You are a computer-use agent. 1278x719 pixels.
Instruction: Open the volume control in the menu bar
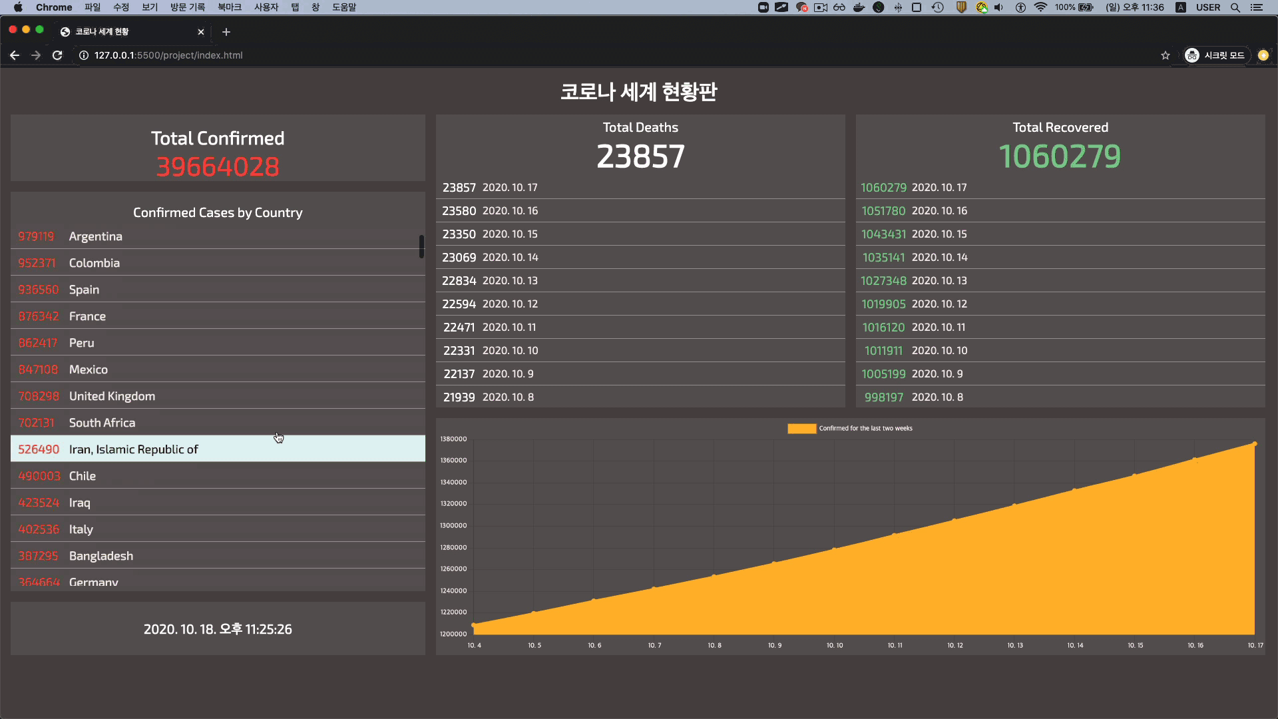pyautogui.click(x=998, y=7)
